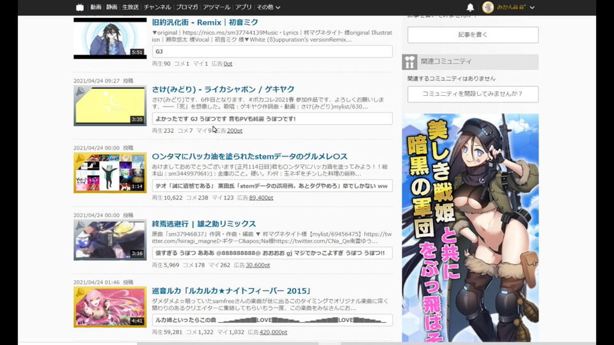Open 巡音ルカ ルカルカ★ナイトフィーバー 2015 link
The width and height of the screenshot is (614, 345).
[x=232, y=291]
